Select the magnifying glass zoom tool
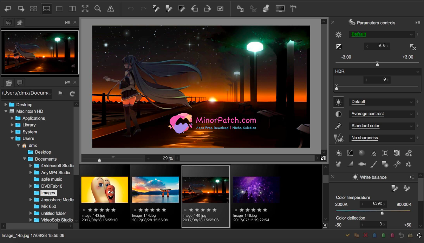 coord(98,9)
